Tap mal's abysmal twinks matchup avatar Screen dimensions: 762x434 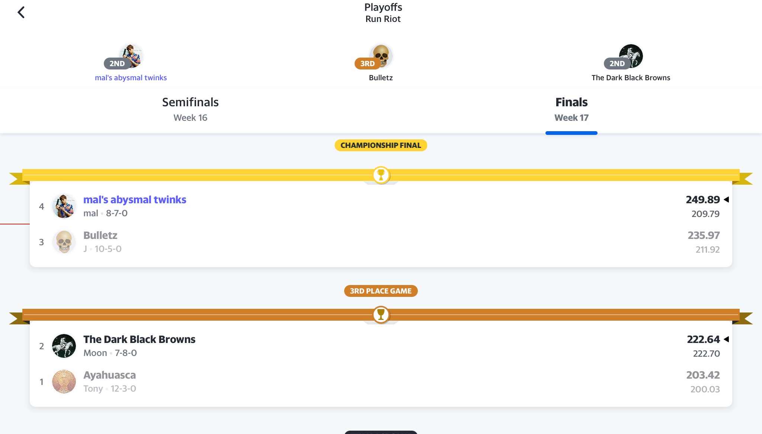click(64, 206)
